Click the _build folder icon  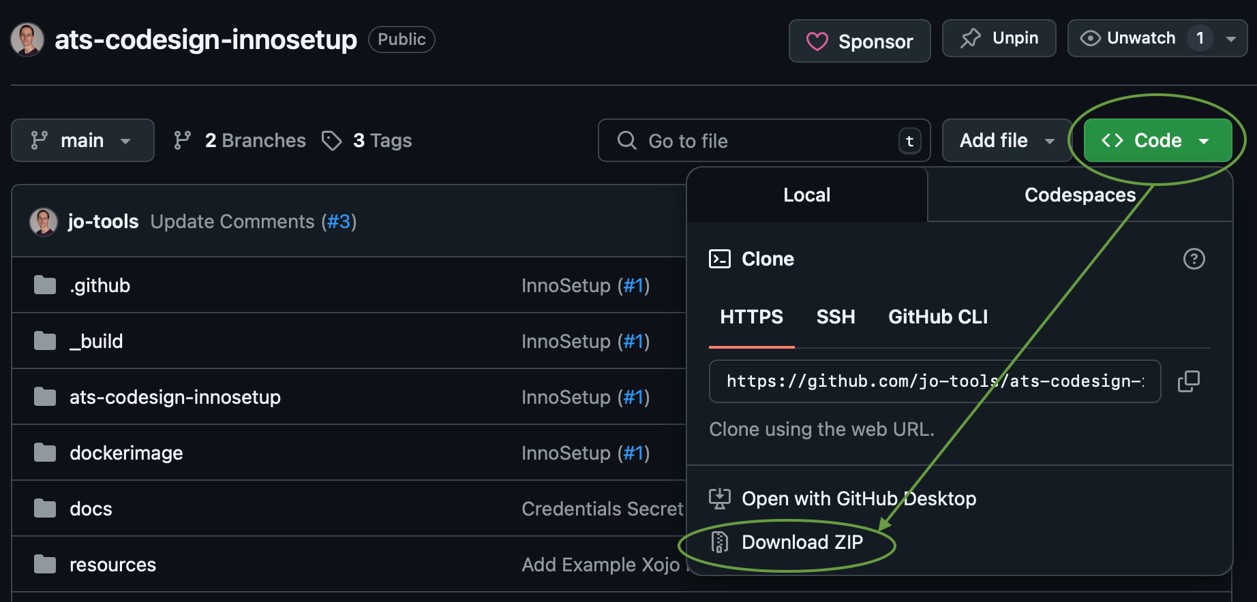45,341
